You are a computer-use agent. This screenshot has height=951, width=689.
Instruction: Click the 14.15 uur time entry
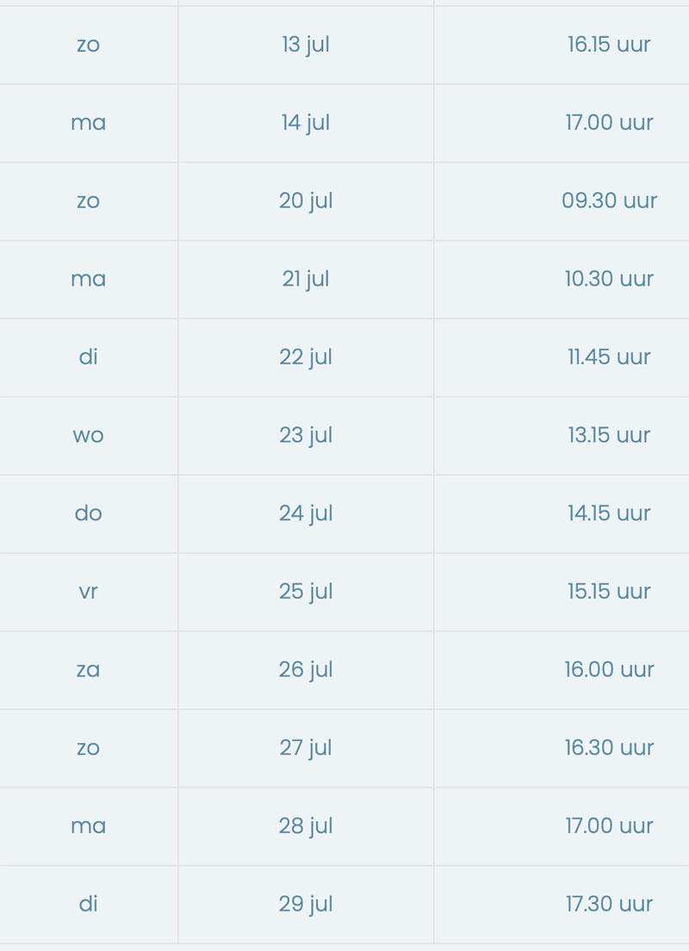(609, 514)
